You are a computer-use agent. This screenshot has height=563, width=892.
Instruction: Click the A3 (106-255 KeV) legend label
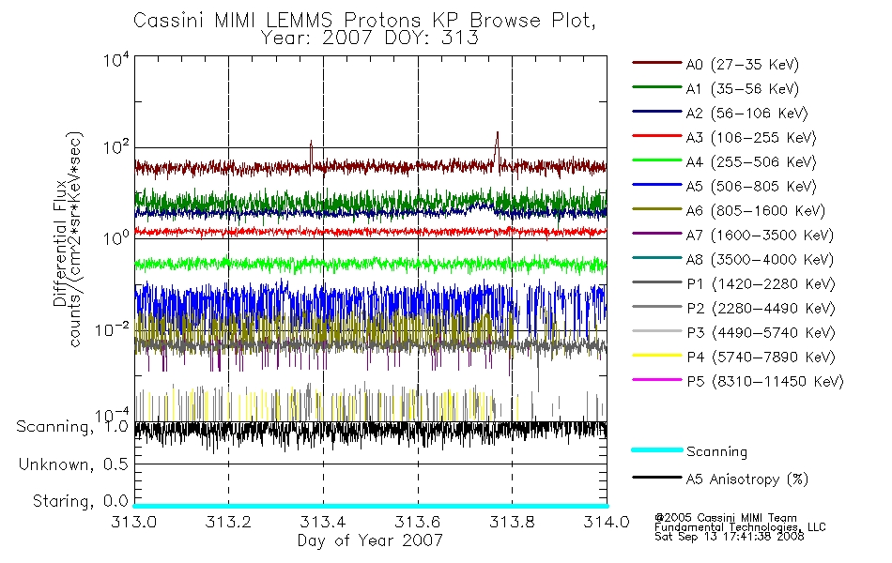[x=751, y=138]
